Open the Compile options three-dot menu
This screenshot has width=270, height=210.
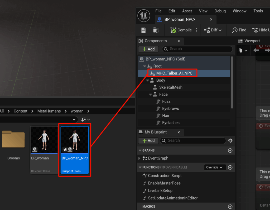pos(196,30)
